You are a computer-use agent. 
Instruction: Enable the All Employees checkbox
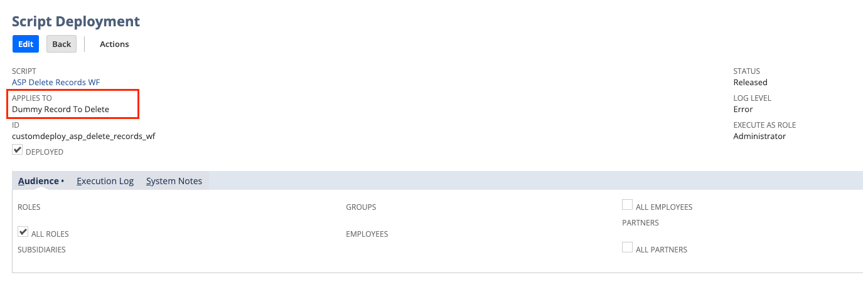coord(627,205)
